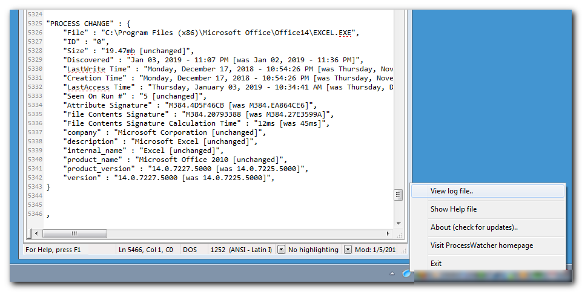Click the "description" Microsoft Excel line
Screen dimensions: 582x292
[x=160, y=141]
